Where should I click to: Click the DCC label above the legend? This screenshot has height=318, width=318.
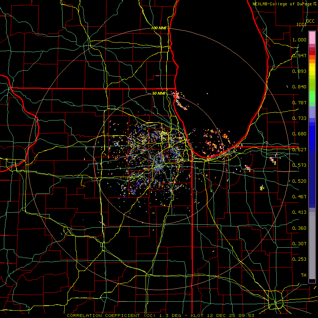click(x=310, y=21)
